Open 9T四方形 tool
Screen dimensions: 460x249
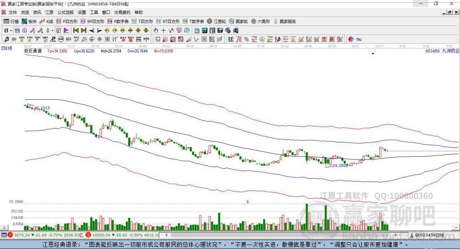coord(168,22)
